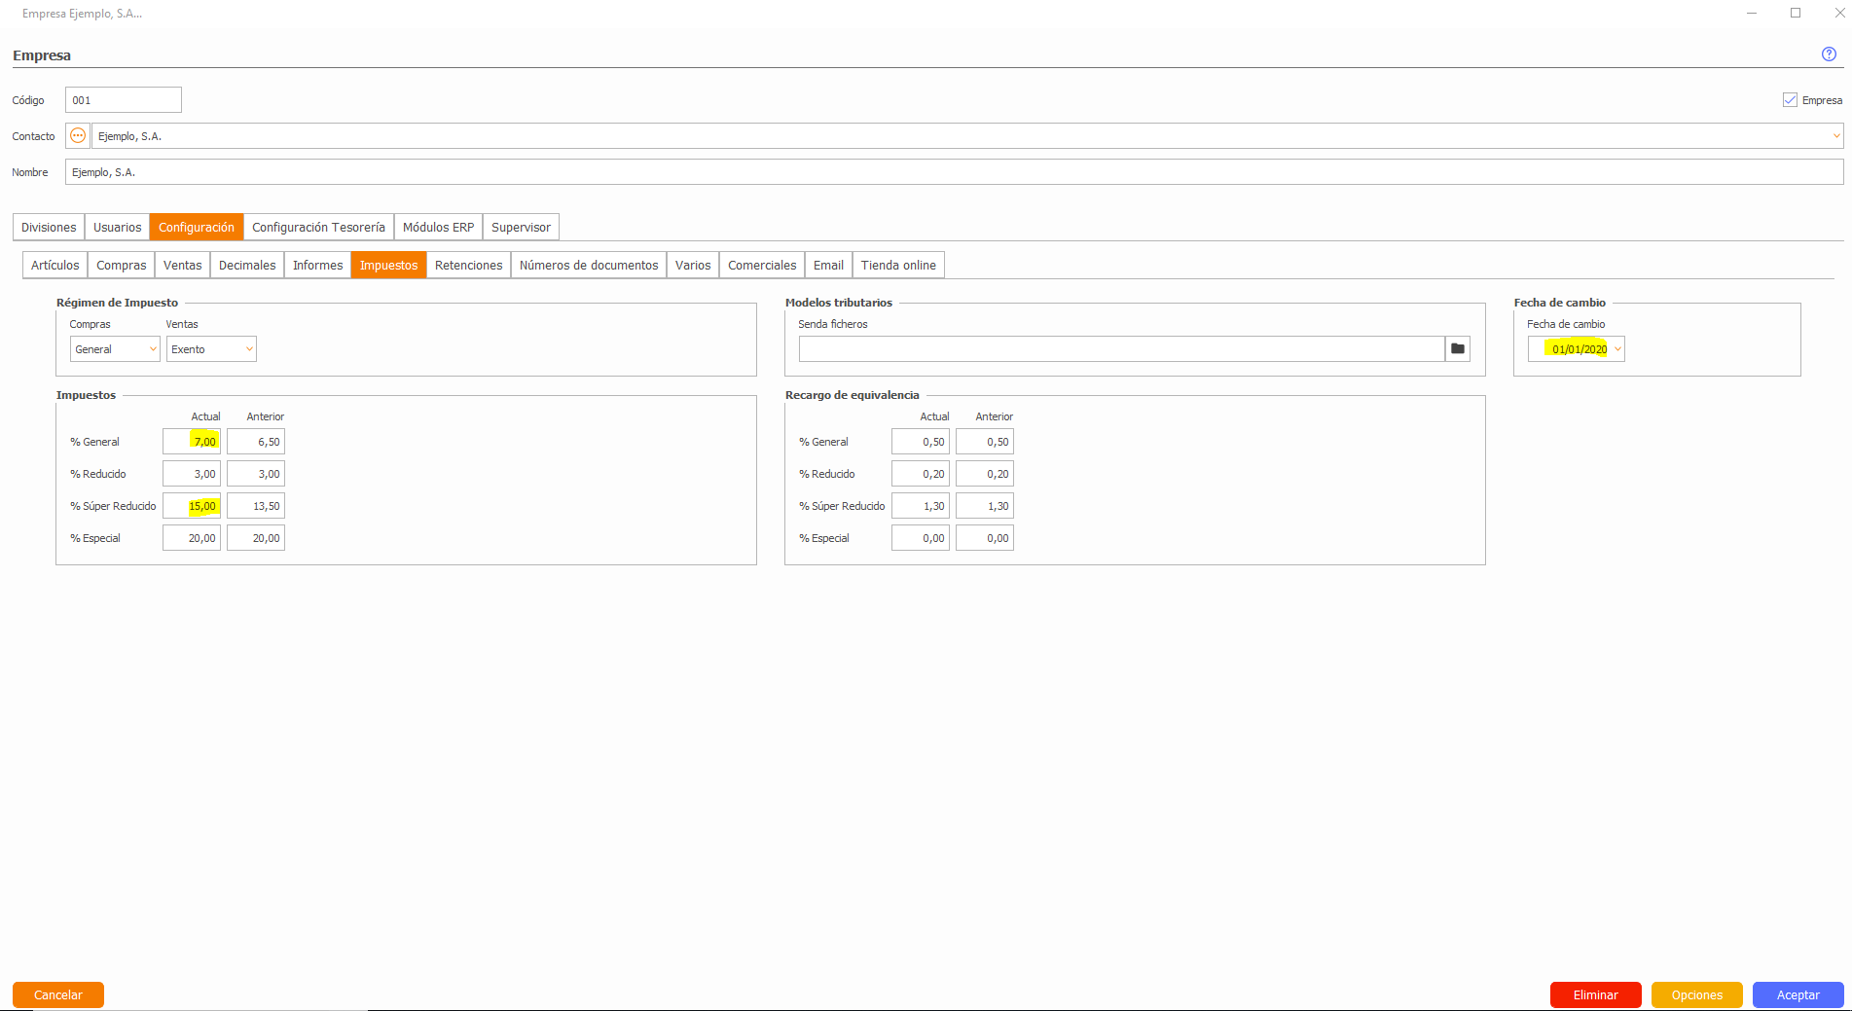Screen dimensions: 1852x1011
Task: Open the Compras régimen dropdown
Action: click(115, 349)
